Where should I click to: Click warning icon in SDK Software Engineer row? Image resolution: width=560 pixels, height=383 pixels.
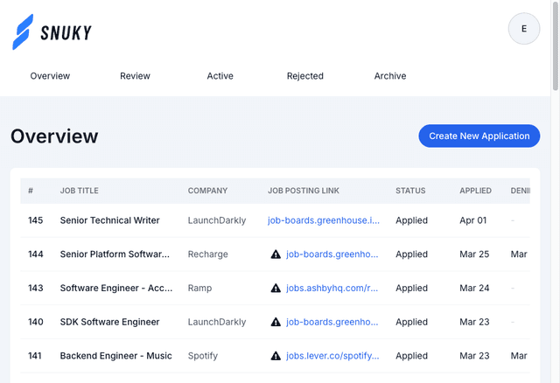[x=276, y=322]
